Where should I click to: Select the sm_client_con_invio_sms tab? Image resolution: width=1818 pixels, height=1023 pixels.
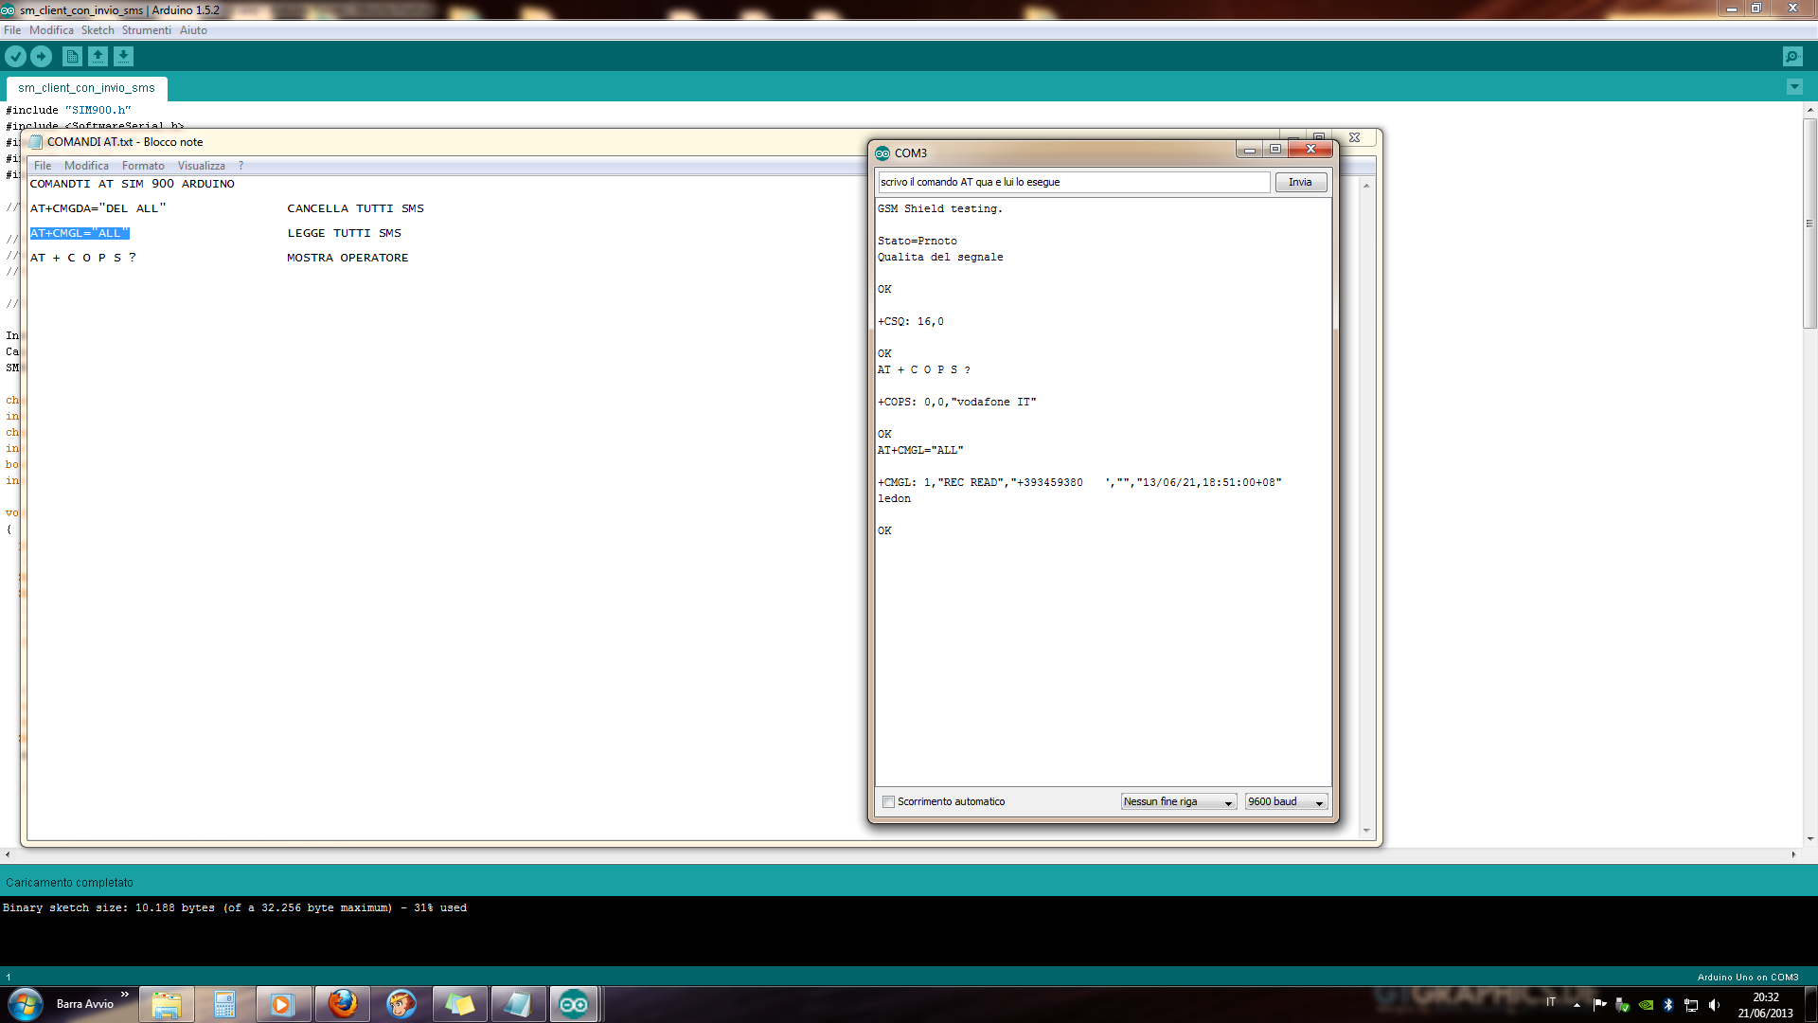click(x=86, y=88)
